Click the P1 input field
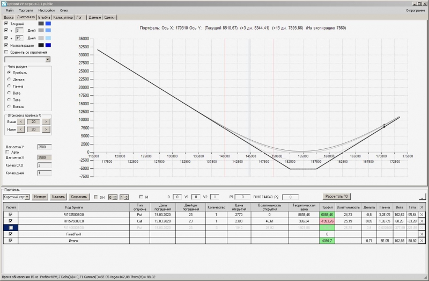The image size is (429, 281). click(x=242, y=197)
